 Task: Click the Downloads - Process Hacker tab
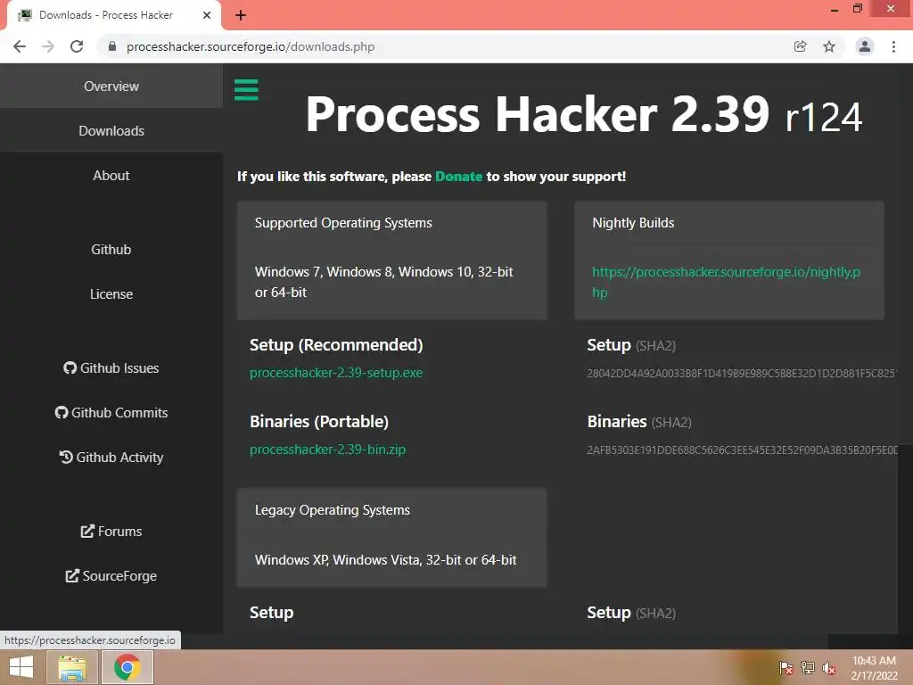click(113, 15)
